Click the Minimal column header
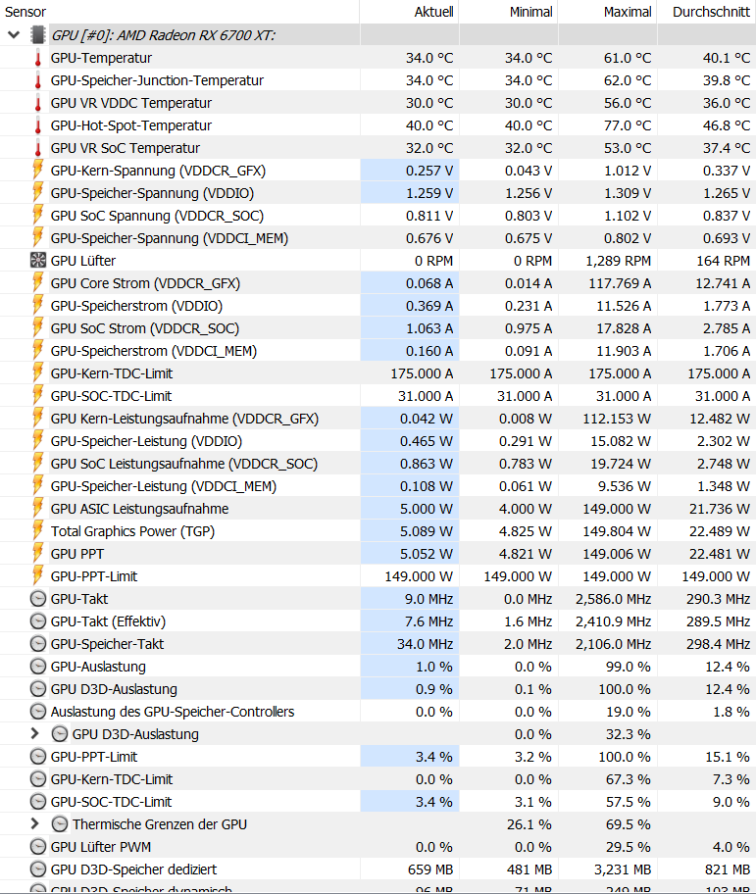756x894 pixels. coord(509,12)
